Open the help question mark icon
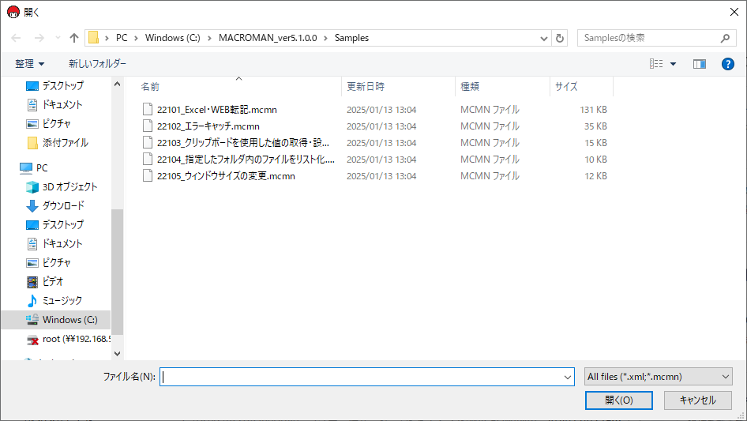747x421 pixels. 727,63
